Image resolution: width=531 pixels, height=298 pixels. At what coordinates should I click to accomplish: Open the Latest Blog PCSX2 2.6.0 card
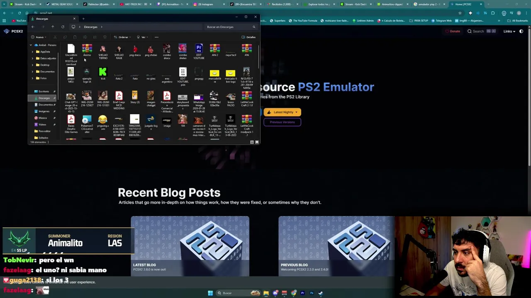[x=190, y=246]
